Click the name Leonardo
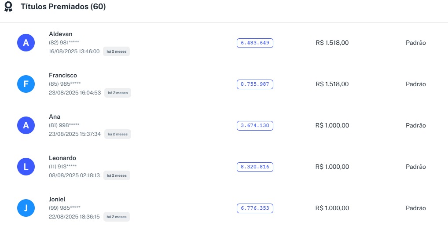Image resolution: width=448 pixels, height=226 pixels. tap(62, 158)
